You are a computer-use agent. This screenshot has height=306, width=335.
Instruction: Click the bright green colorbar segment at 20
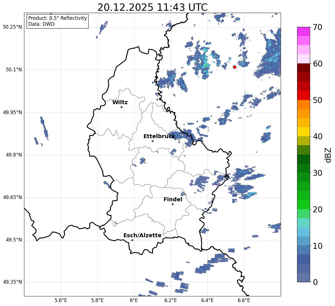click(303, 205)
